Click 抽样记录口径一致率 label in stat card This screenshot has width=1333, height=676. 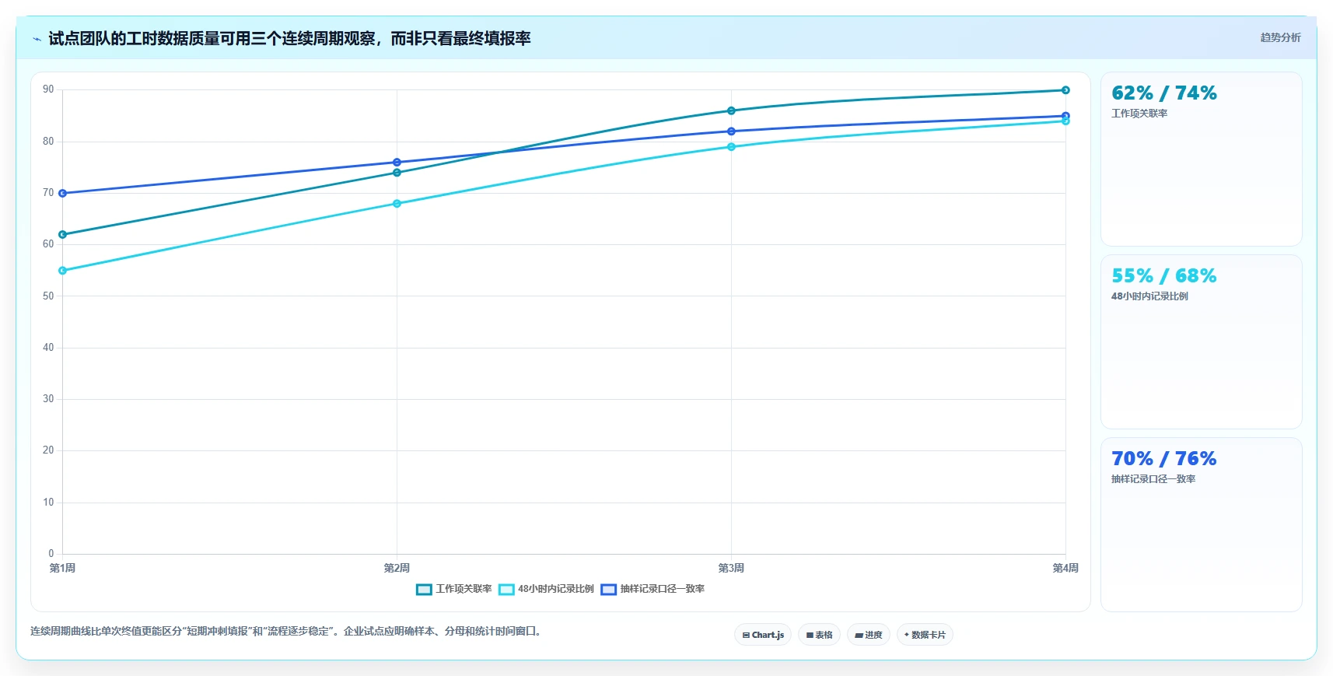(x=1153, y=479)
